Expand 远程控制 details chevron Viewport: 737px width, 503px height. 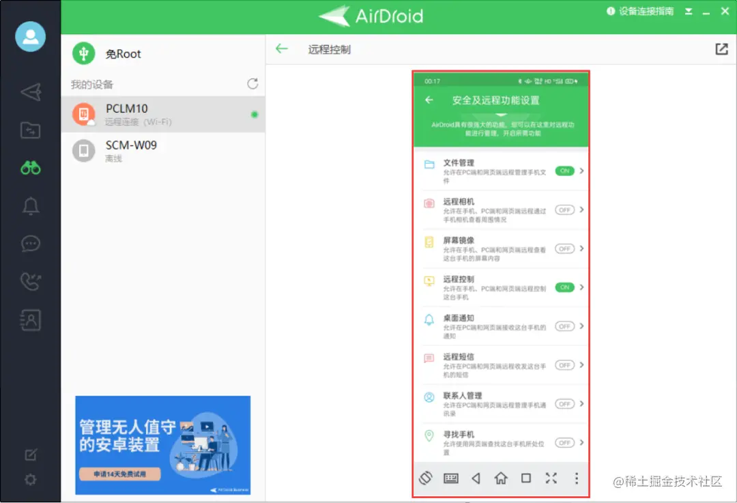click(x=582, y=287)
